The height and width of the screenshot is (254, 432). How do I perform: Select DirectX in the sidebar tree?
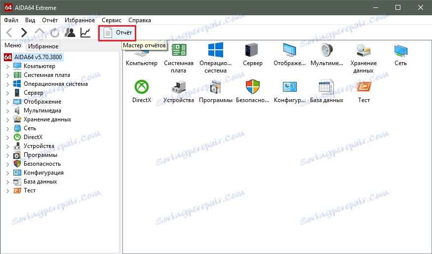(33, 137)
